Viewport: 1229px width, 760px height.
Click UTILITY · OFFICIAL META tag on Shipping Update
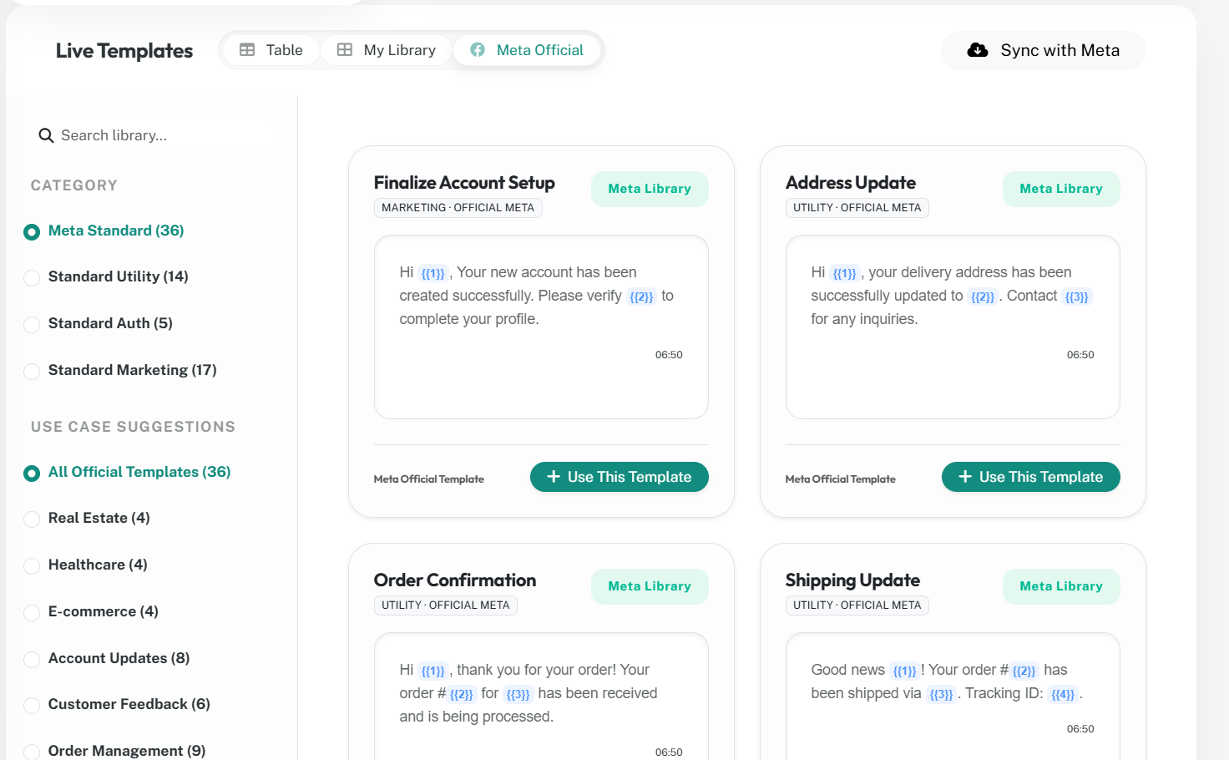click(x=857, y=605)
